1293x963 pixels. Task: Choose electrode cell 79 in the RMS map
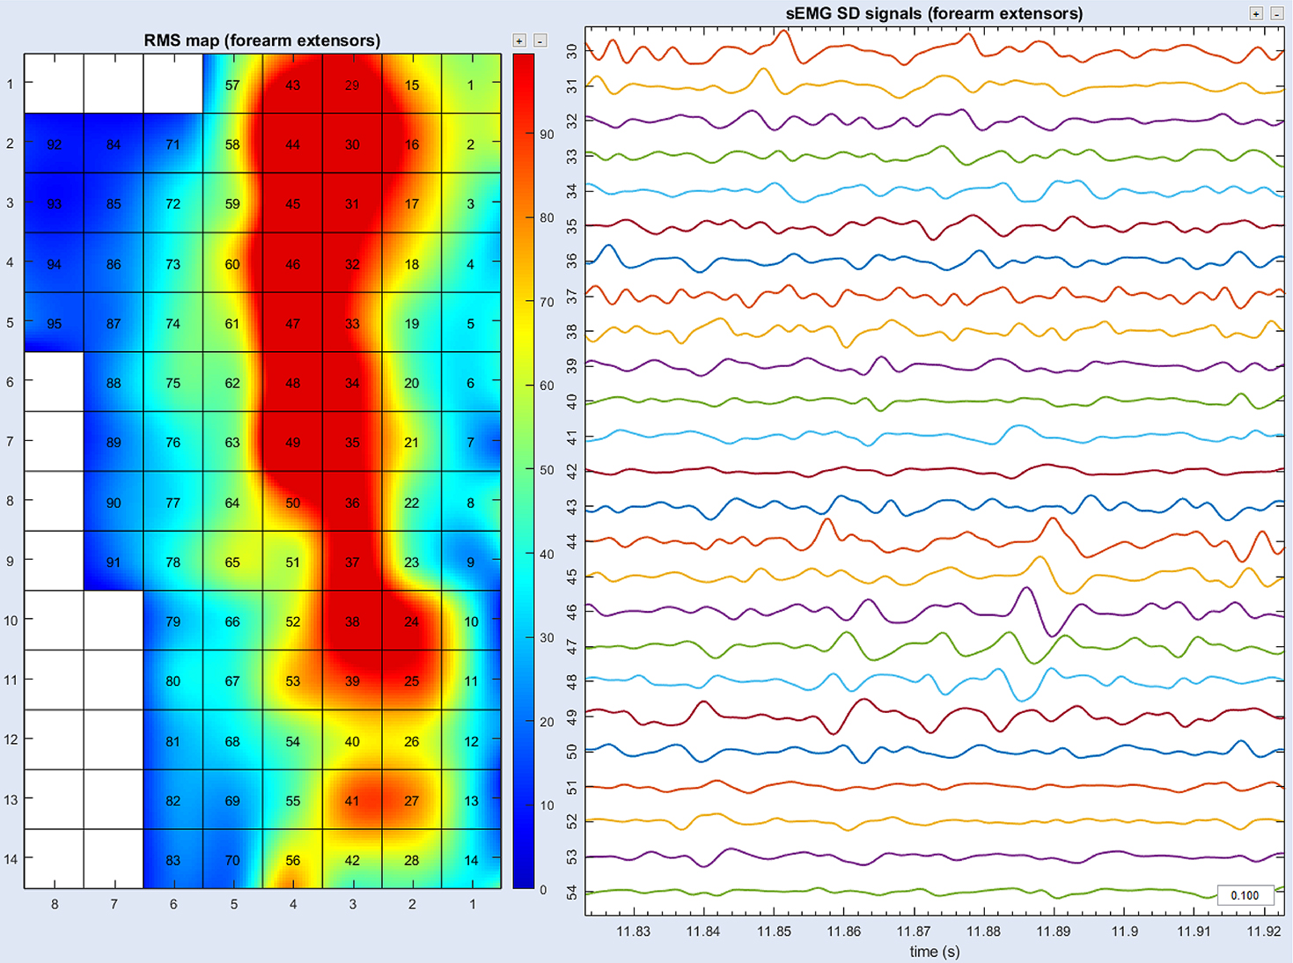pyautogui.click(x=173, y=621)
